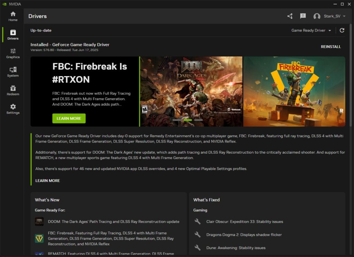This screenshot has height=257, width=354.
Task: Select third carousel slide indicator
Action: pos(198,120)
